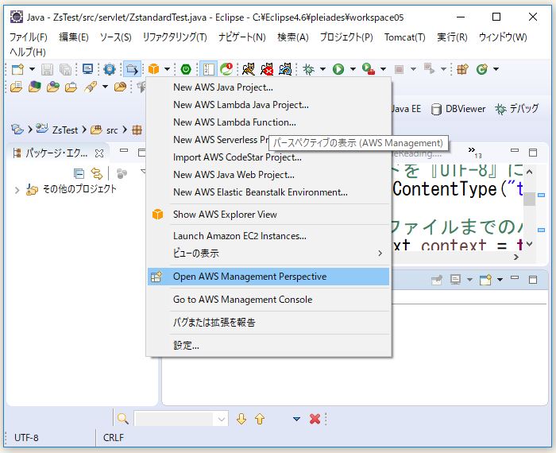Select Open AWS Management Perspective

tap(268, 277)
